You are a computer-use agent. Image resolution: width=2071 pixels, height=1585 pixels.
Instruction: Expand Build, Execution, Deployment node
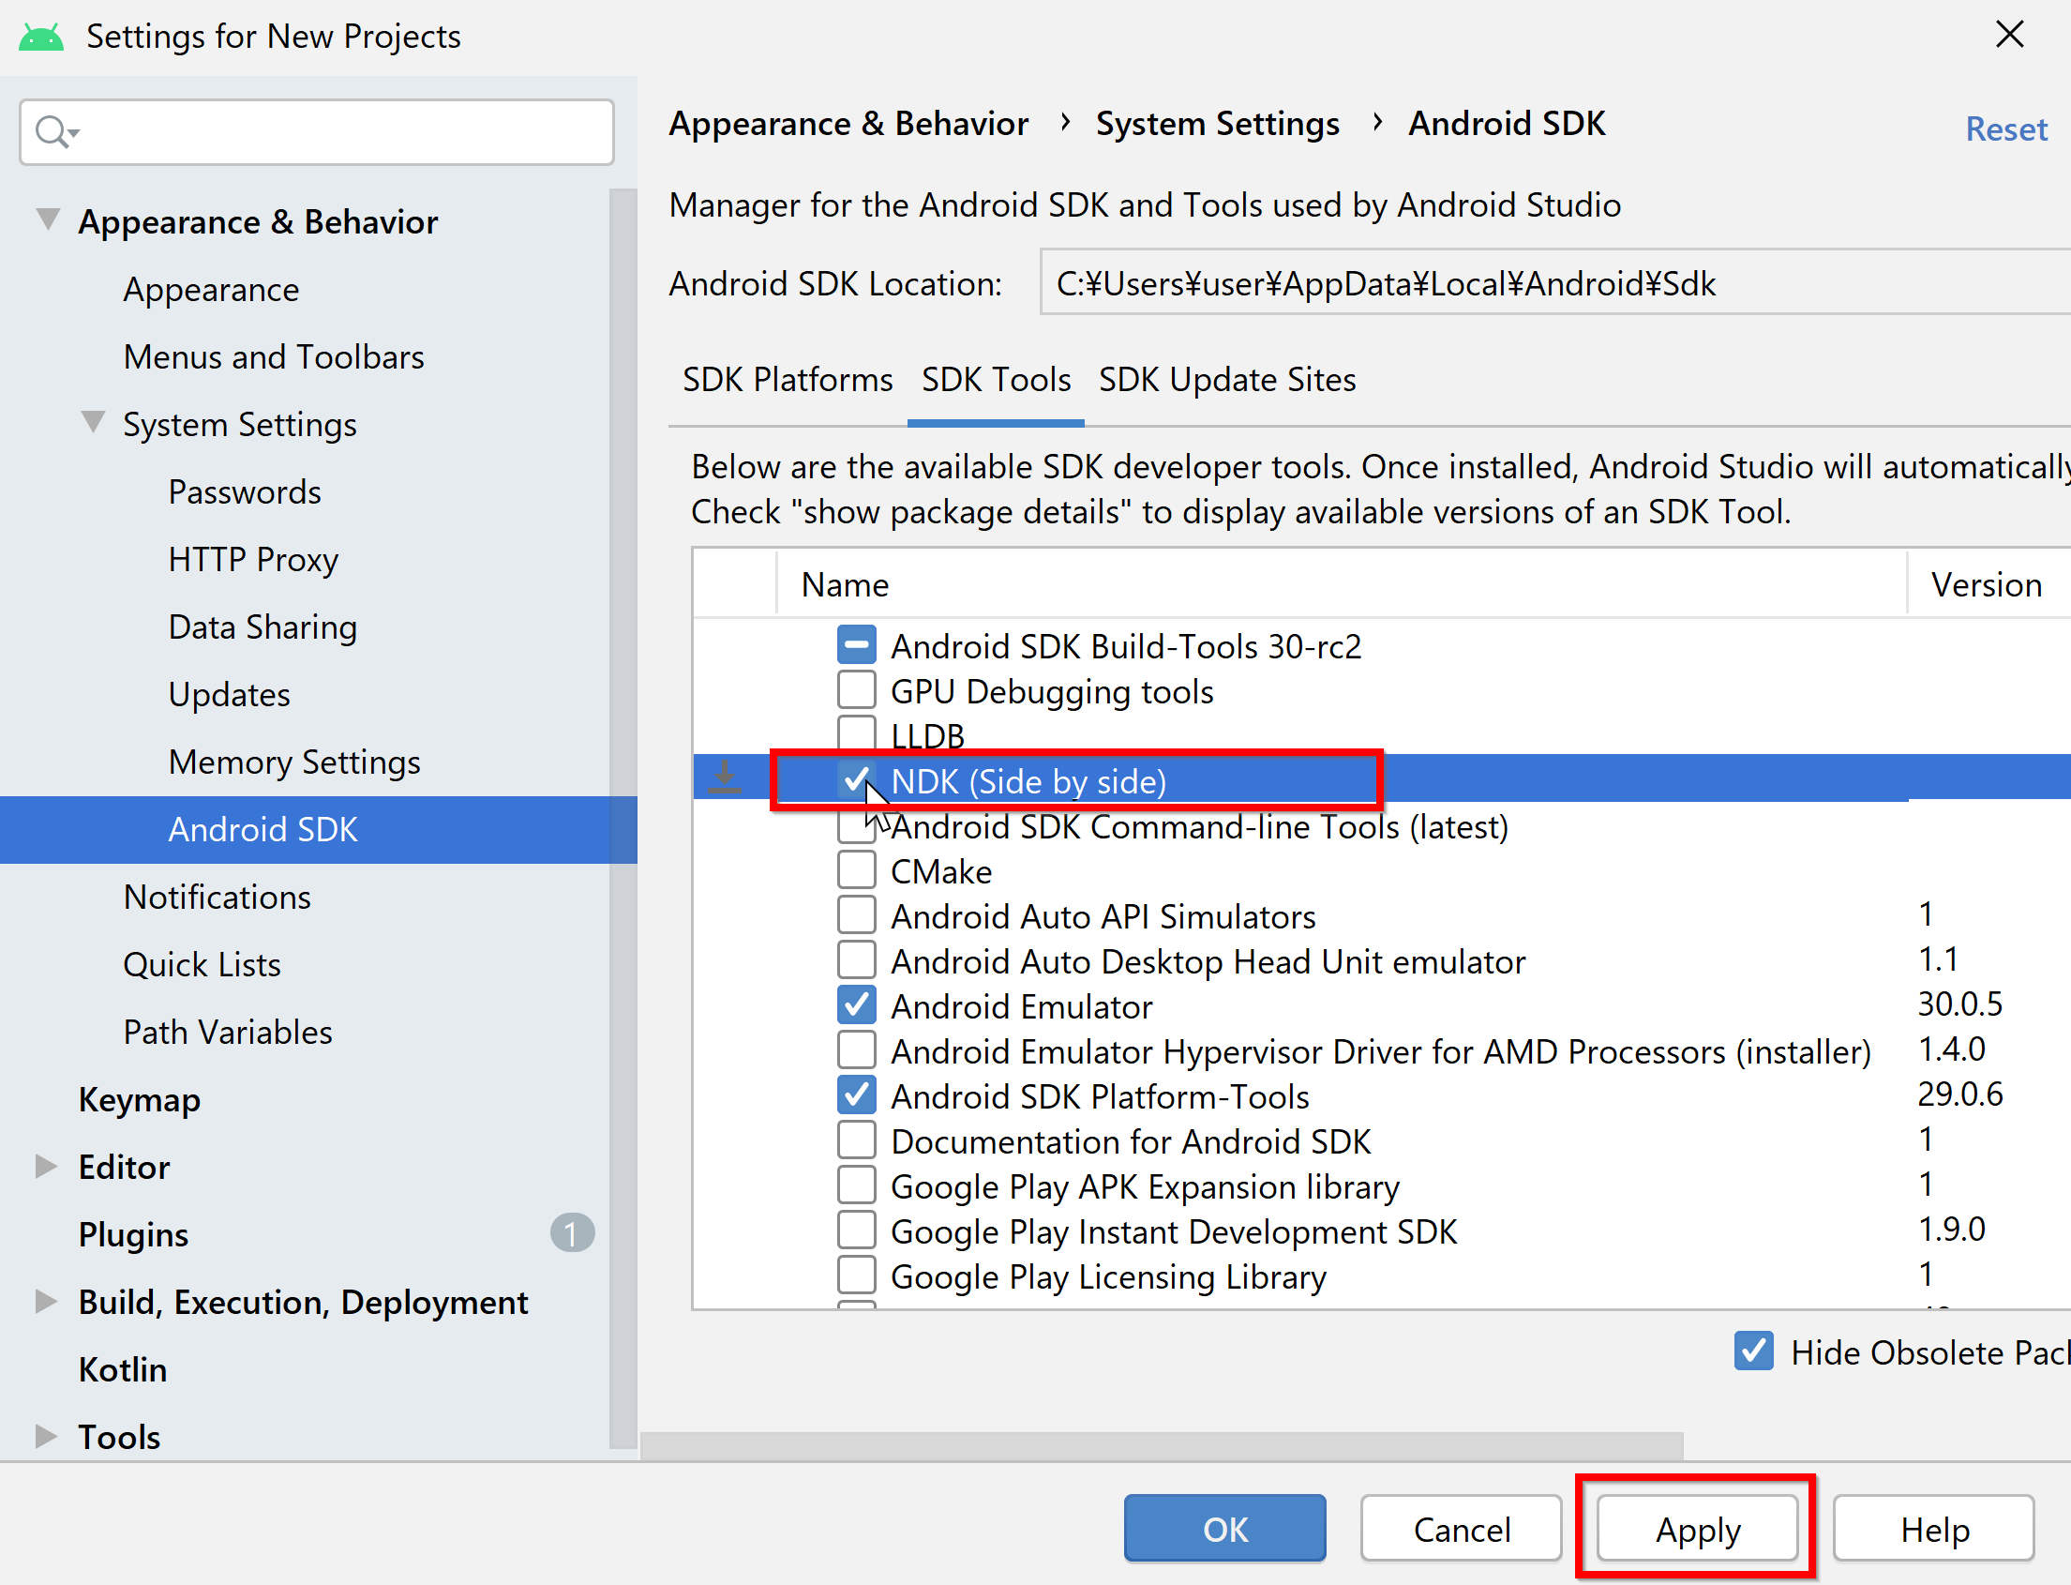coord(45,1301)
